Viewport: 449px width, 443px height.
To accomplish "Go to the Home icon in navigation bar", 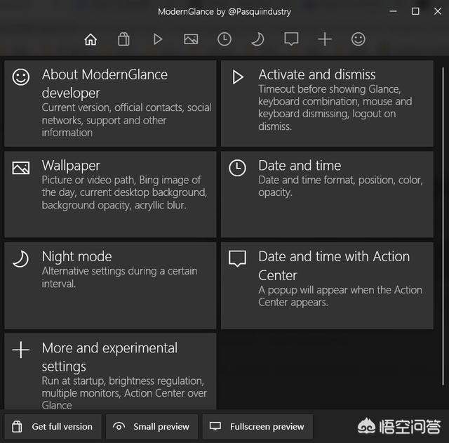I will [x=91, y=39].
